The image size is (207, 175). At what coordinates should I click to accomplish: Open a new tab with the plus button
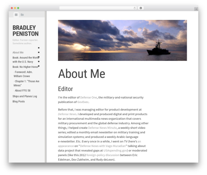click(x=196, y=9)
